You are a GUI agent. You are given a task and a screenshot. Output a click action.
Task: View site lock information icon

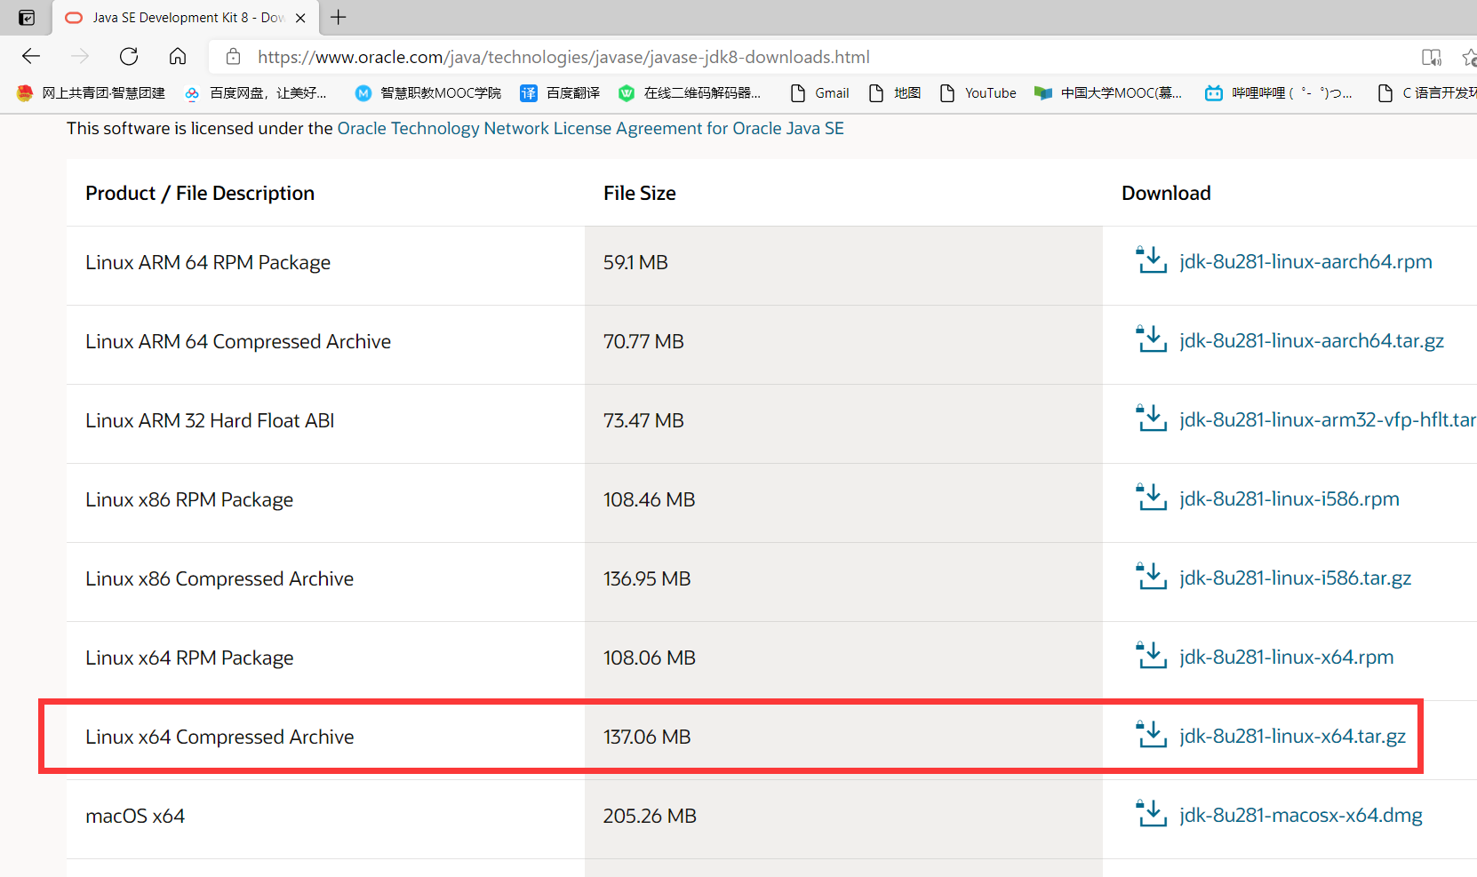point(234,57)
